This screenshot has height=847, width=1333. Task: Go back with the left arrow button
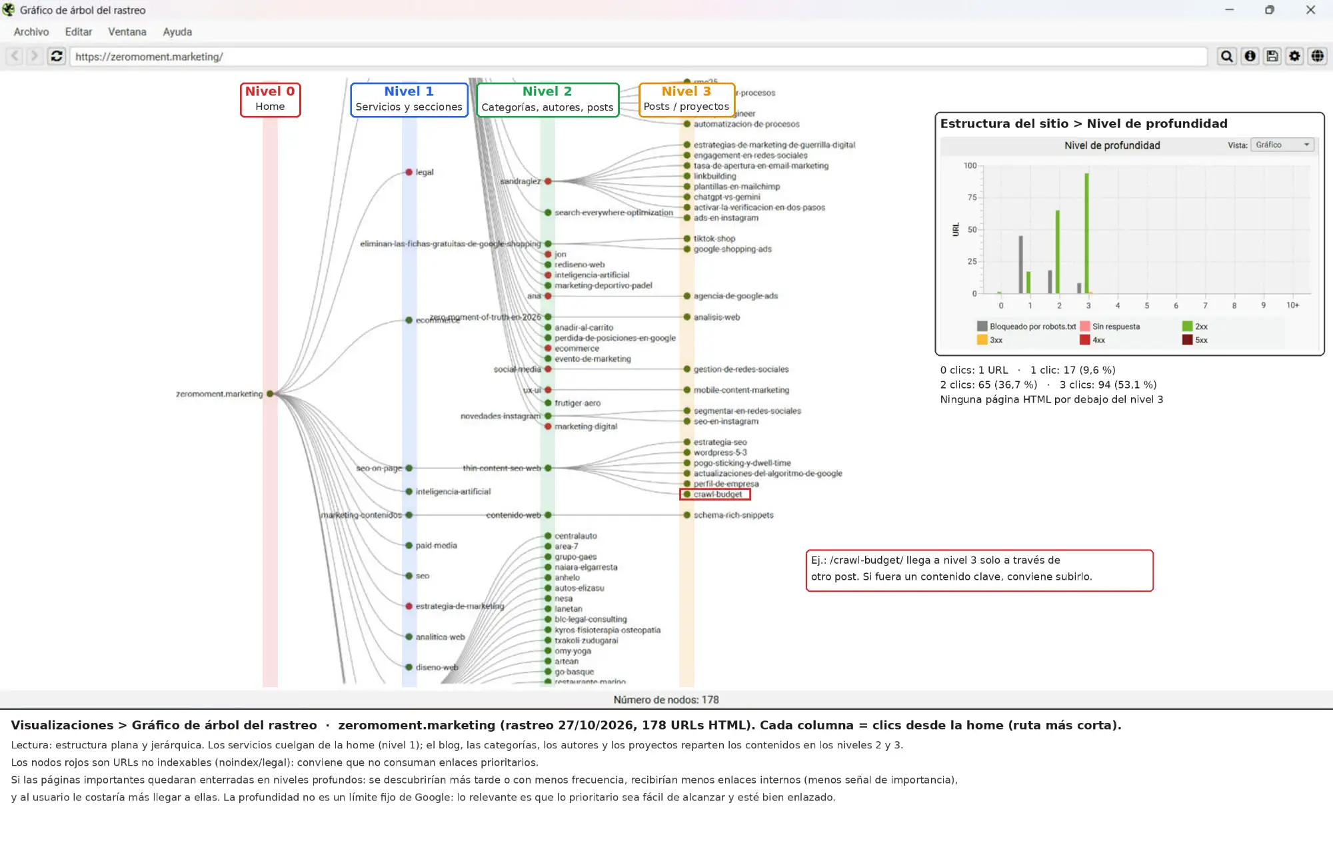tap(15, 57)
